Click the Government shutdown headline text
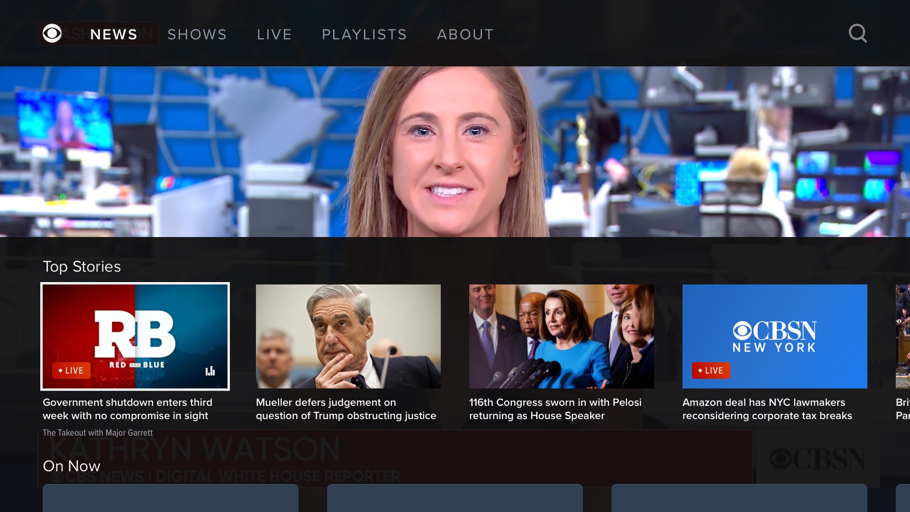Viewport: 910px width, 512px height. pyautogui.click(x=127, y=409)
